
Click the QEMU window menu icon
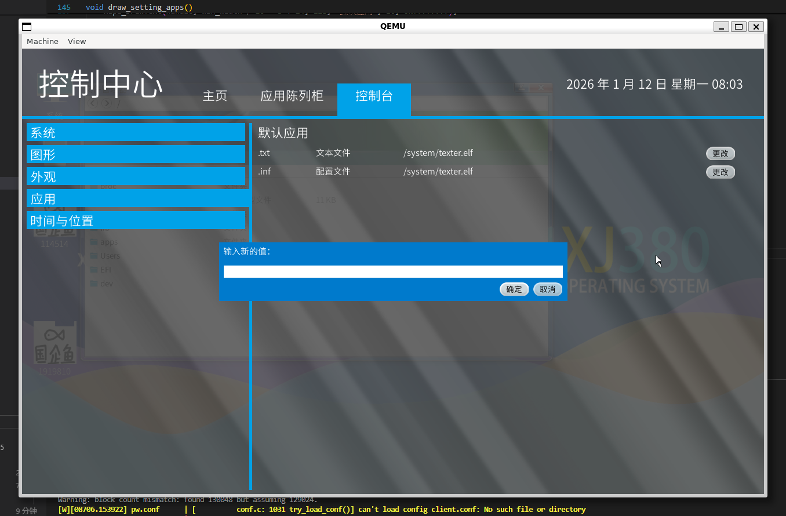pyautogui.click(x=26, y=27)
